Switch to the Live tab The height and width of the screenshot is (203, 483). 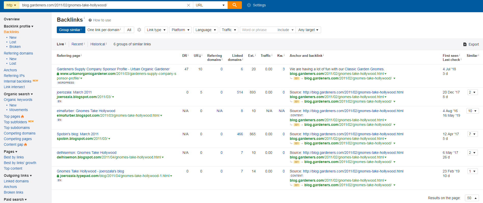coord(60,44)
